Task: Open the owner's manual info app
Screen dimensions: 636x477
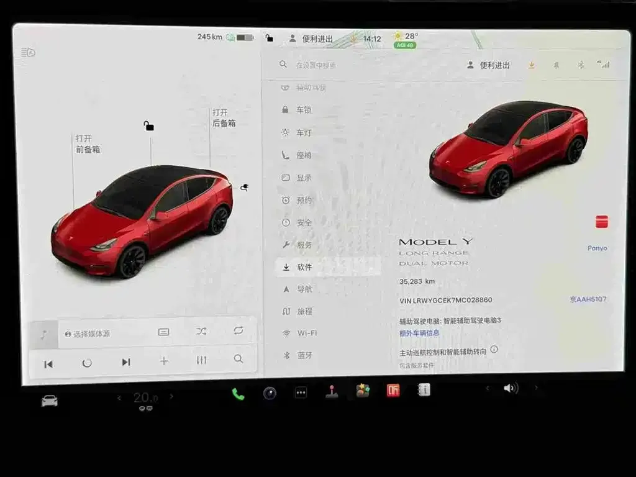Action: (424, 390)
